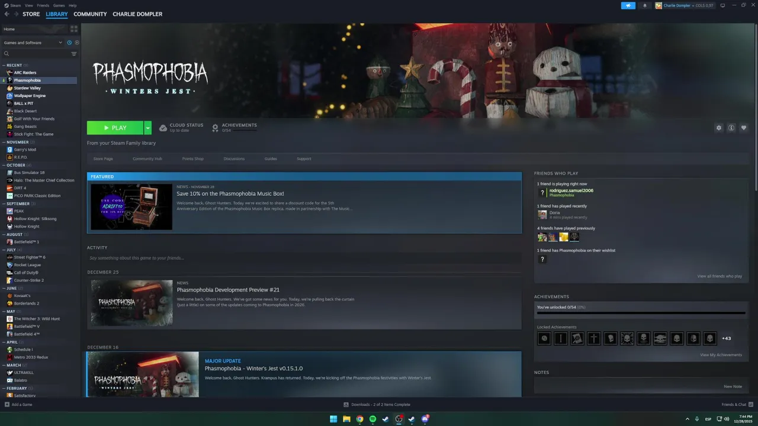758x426 pixels.
Task: Click the New Note button
Action: [733, 386]
